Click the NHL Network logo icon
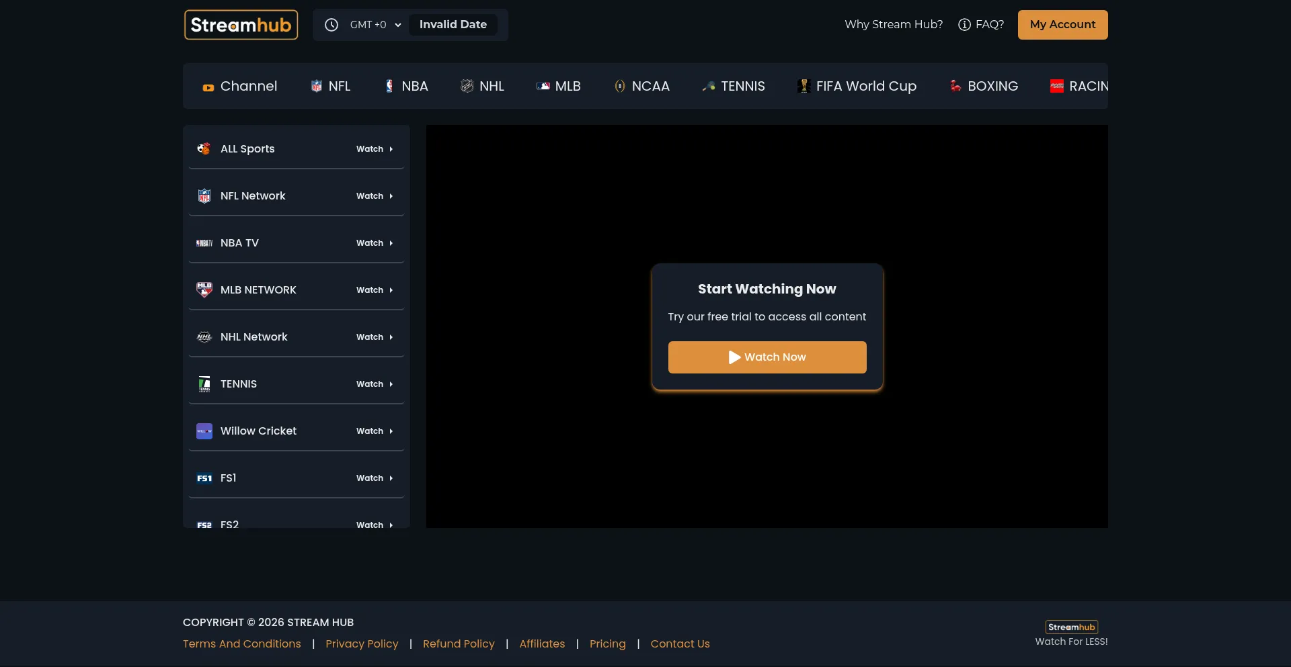1291x667 pixels. tap(204, 337)
